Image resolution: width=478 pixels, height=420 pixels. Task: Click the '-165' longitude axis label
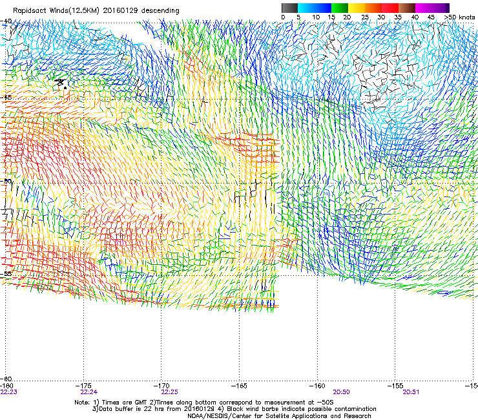tap(239, 386)
